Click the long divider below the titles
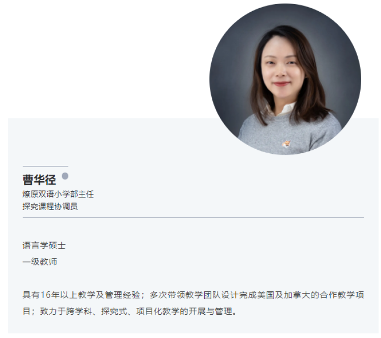This screenshot has width=381, height=338. 194,218
